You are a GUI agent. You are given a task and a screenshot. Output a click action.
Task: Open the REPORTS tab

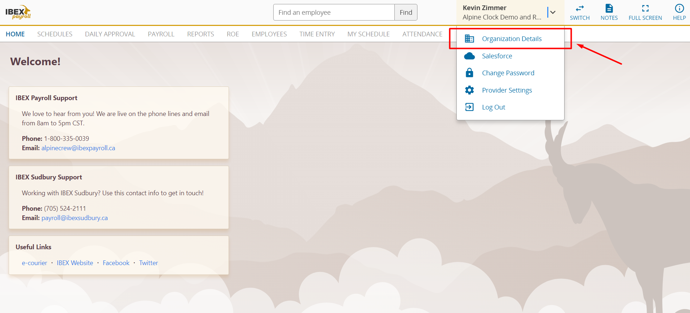click(x=200, y=34)
